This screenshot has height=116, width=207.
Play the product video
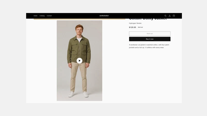[79, 61]
